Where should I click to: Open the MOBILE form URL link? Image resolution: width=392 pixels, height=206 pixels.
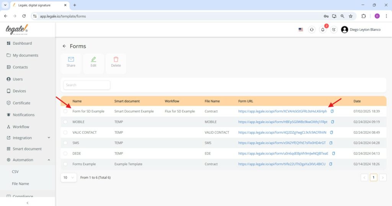click(x=283, y=122)
